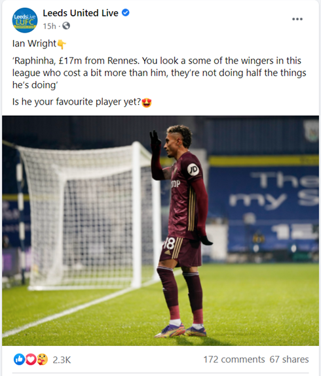Viewport: 321px width, 376px height.
Task: View the 67 shares list
Action: [x=289, y=360]
